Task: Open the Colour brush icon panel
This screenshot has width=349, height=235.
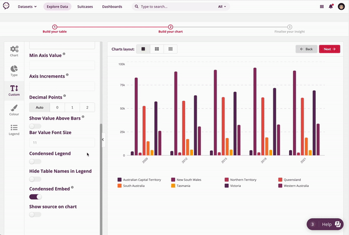Action: click(x=14, y=109)
